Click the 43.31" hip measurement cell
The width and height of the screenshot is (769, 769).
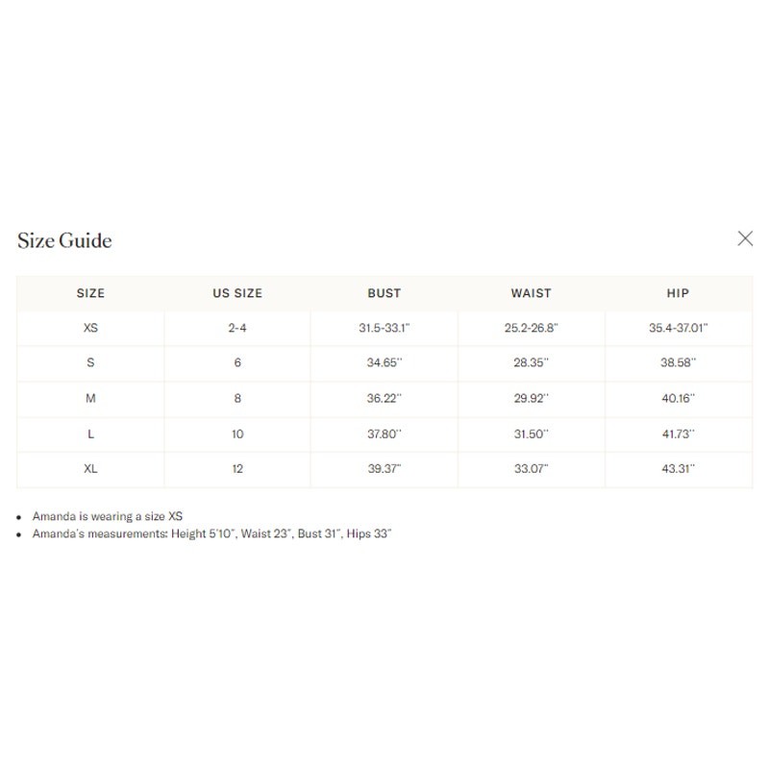tap(679, 469)
